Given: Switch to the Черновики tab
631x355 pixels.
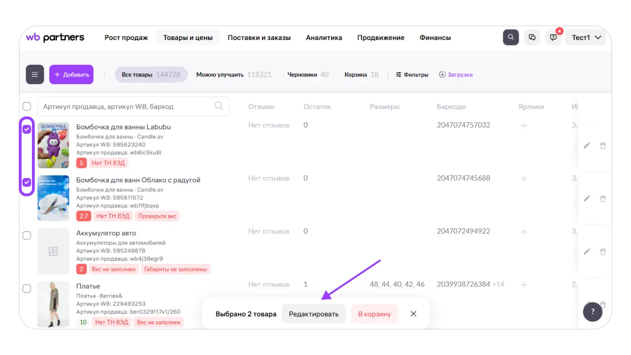Looking at the screenshot, I should [x=308, y=75].
